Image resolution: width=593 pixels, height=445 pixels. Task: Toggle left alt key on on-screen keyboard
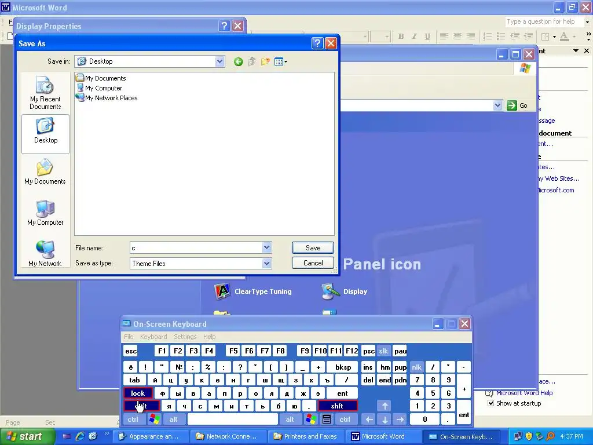pyautogui.click(x=174, y=419)
